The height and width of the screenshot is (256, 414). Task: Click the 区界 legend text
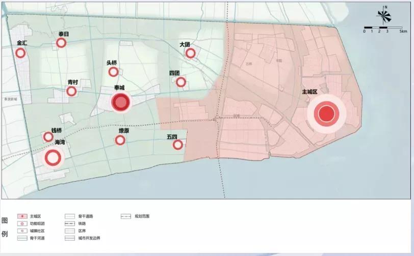tap(82, 231)
